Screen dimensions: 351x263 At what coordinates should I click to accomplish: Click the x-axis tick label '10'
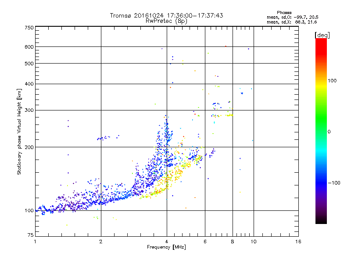[254, 242]
